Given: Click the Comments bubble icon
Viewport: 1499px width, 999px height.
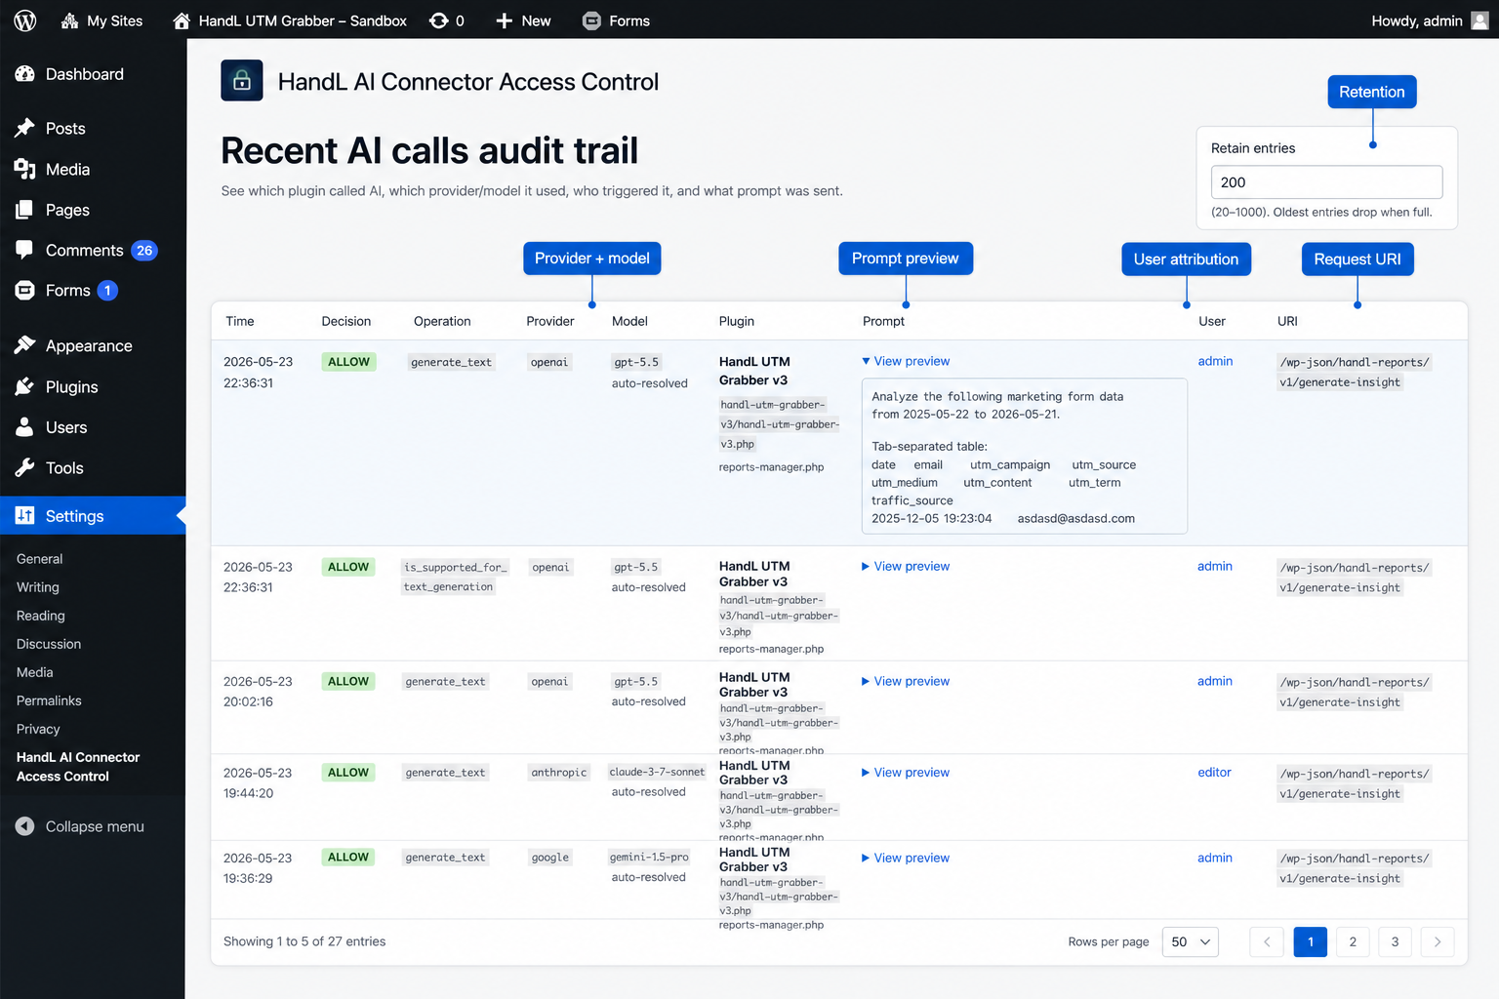Looking at the screenshot, I should 25,250.
